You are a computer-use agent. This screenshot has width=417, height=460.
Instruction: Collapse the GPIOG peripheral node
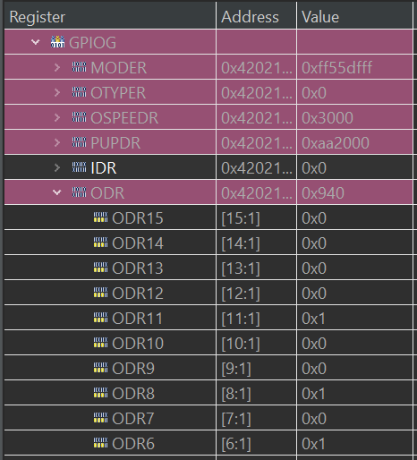pos(36,42)
